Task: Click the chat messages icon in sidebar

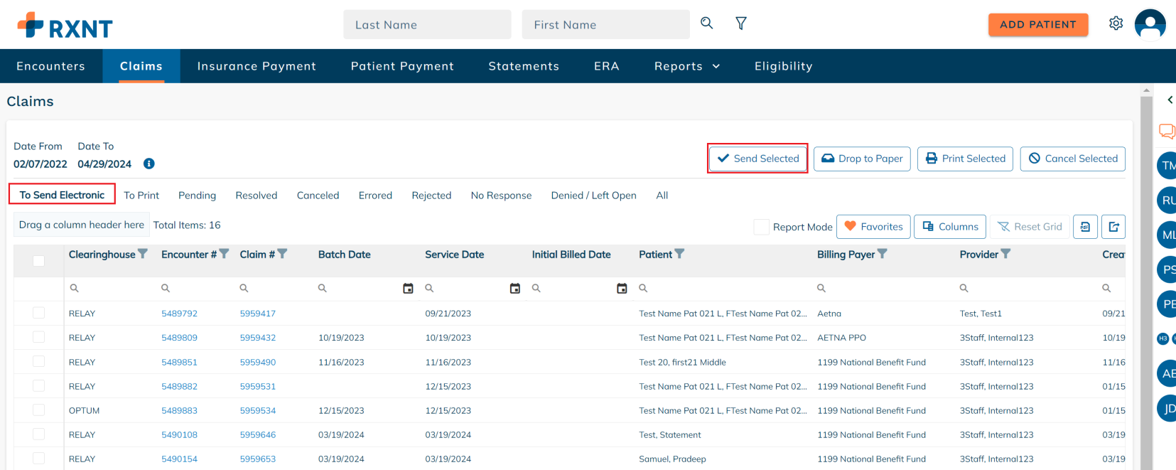Action: (x=1166, y=131)
